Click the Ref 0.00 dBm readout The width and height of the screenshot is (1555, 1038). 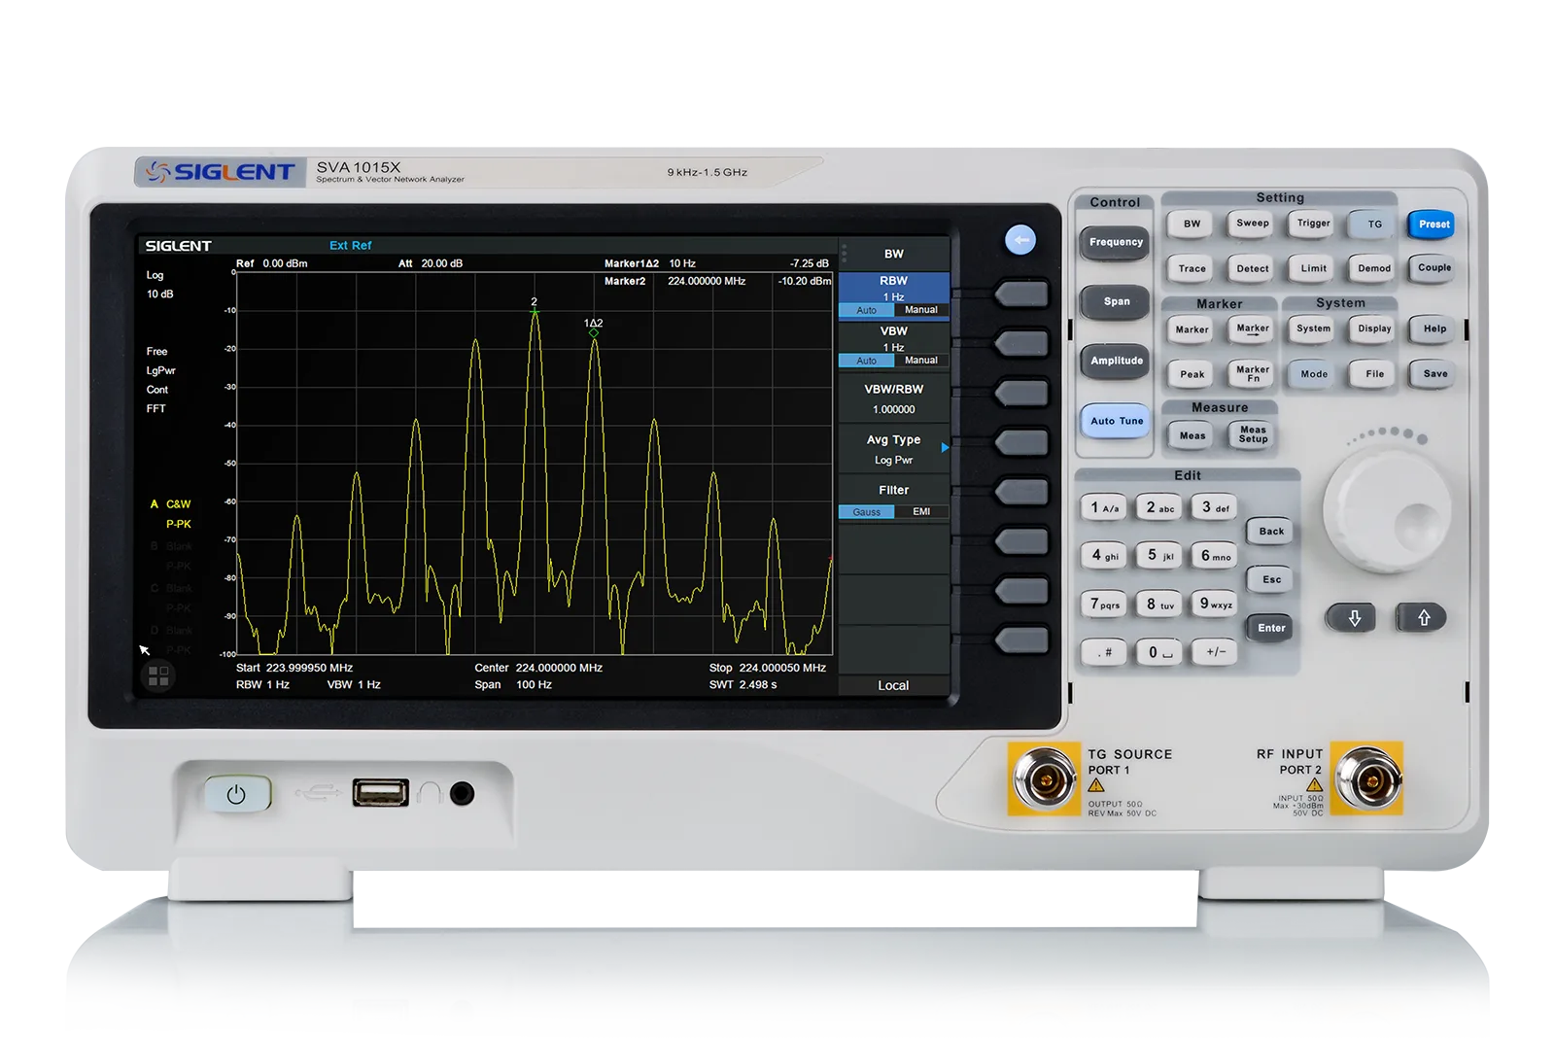272,263
